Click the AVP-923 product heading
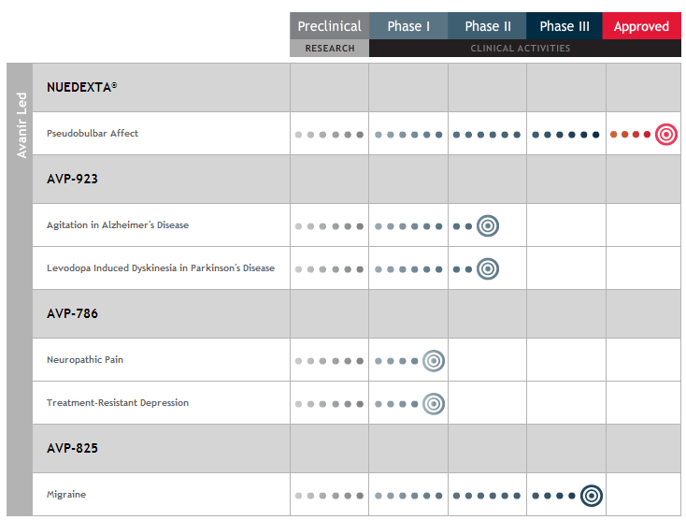 [72, 179]
